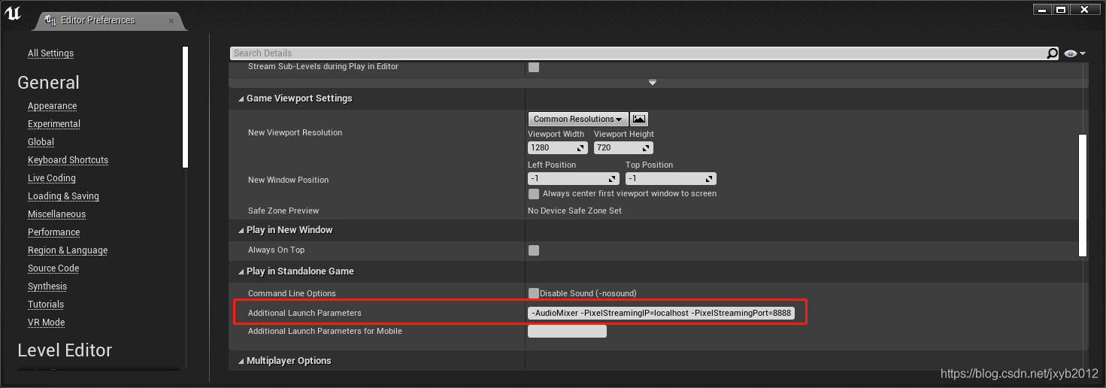1106x388 pixels.
Task: Toggle Stream Sub-Levels during Play in Editor
Action: coord(534,67)
